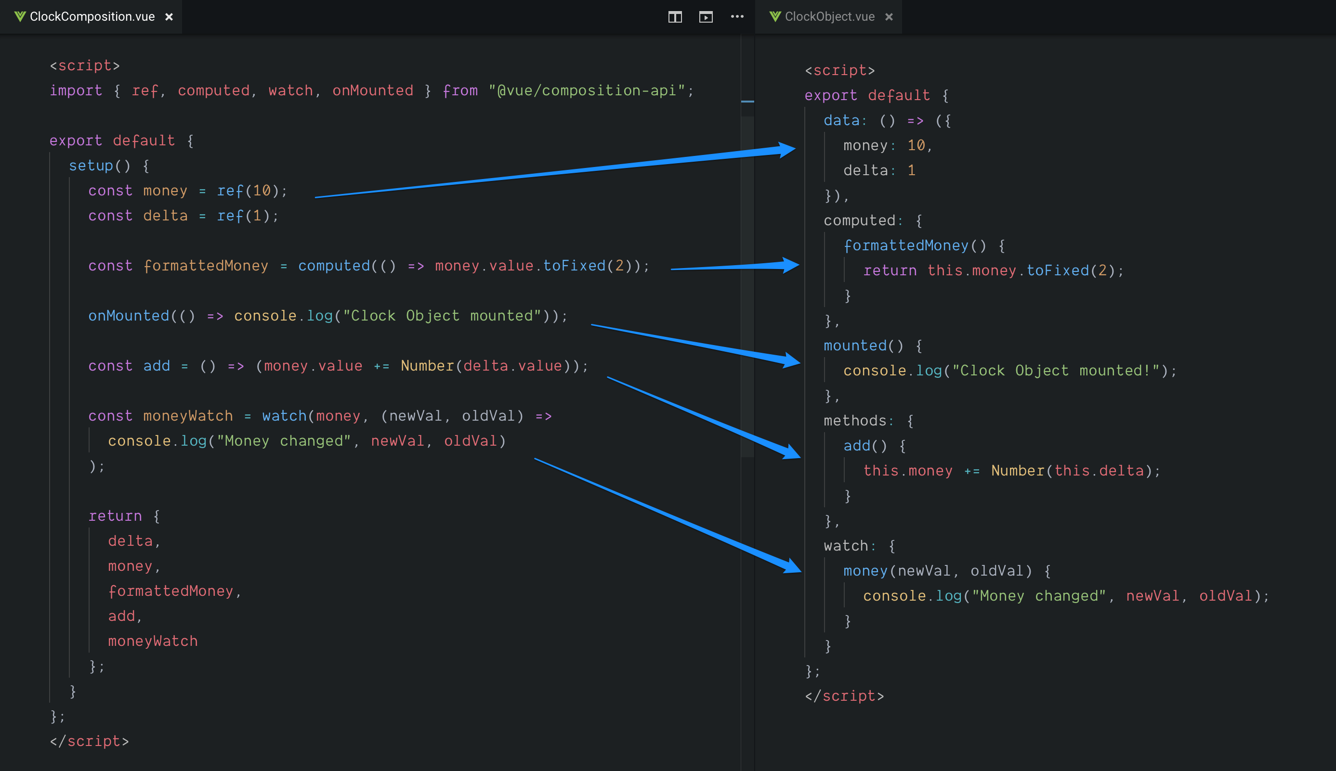The image size is (1336, 771).
Task: Switch to the ClockComposition.vue tab
Action: tap(91, 17)
